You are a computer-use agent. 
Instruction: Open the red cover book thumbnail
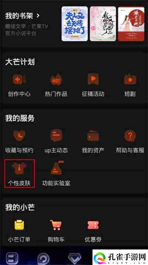click(131, 24)
